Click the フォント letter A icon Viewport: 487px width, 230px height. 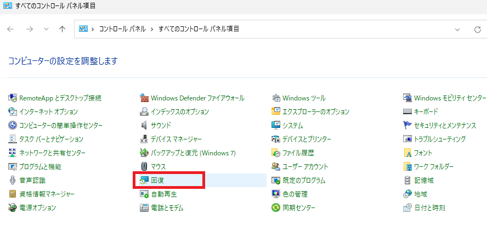pos(407,153)
